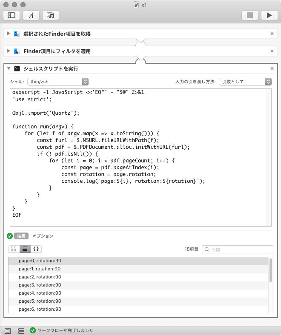281x335 pixels.
Task: Open the 引数として input method dropdown
Action: 245,81
